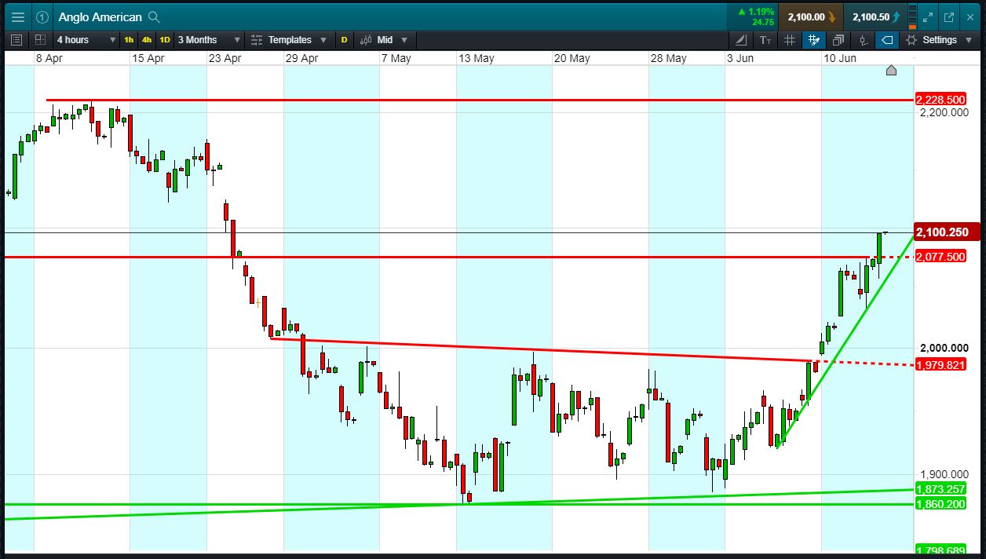Switch to 1D interval shortcut

[165, 40]
